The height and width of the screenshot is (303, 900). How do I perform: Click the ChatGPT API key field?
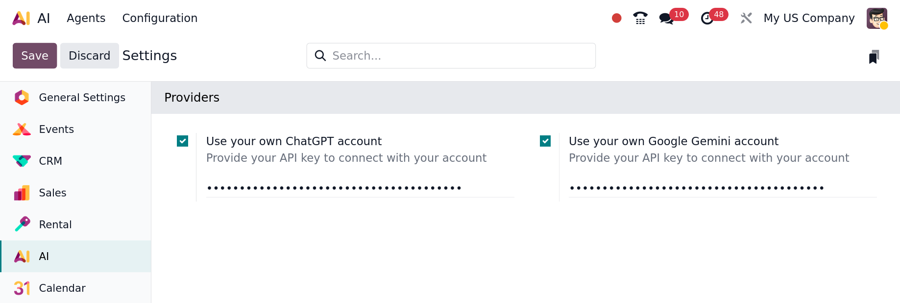[x=360, y=188]
